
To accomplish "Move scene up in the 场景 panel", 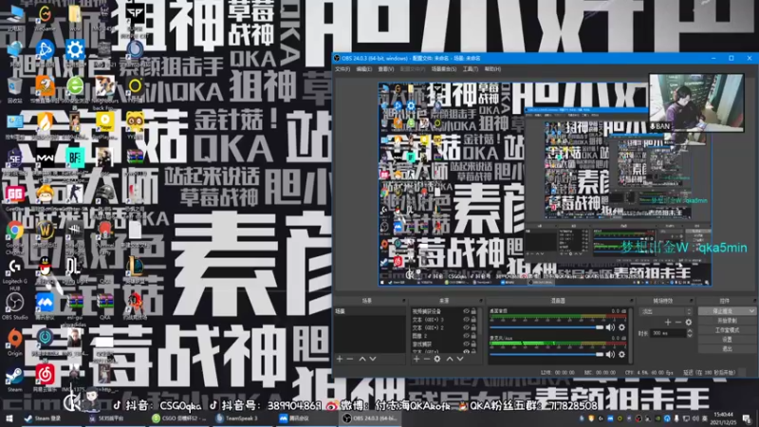I will tap(362, 359).
